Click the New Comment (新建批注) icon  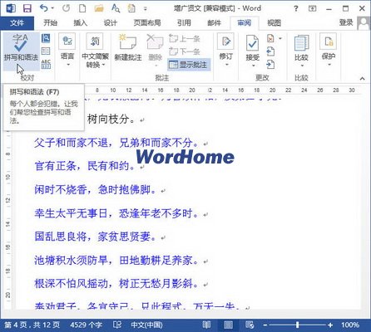(x=128, y=47)
